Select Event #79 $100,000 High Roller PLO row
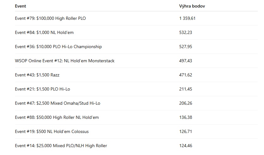 (x=136, y=18)
